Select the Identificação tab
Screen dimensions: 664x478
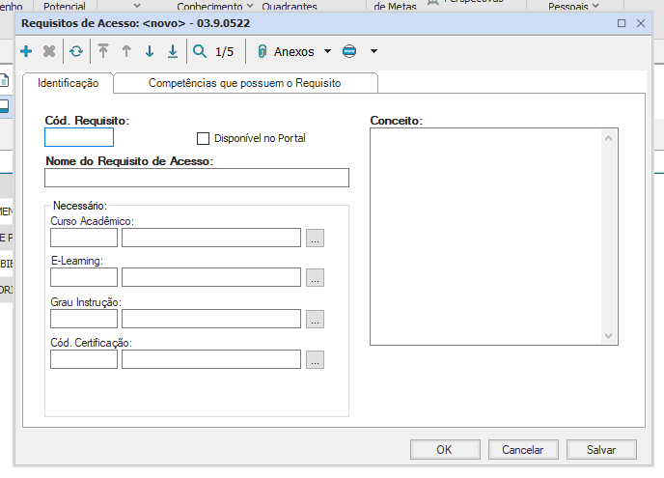click(x=68, y=84)
